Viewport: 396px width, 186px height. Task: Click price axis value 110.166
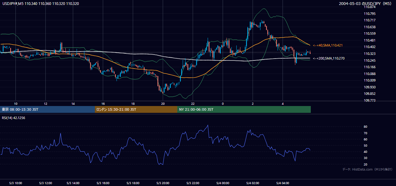(370, 67)
